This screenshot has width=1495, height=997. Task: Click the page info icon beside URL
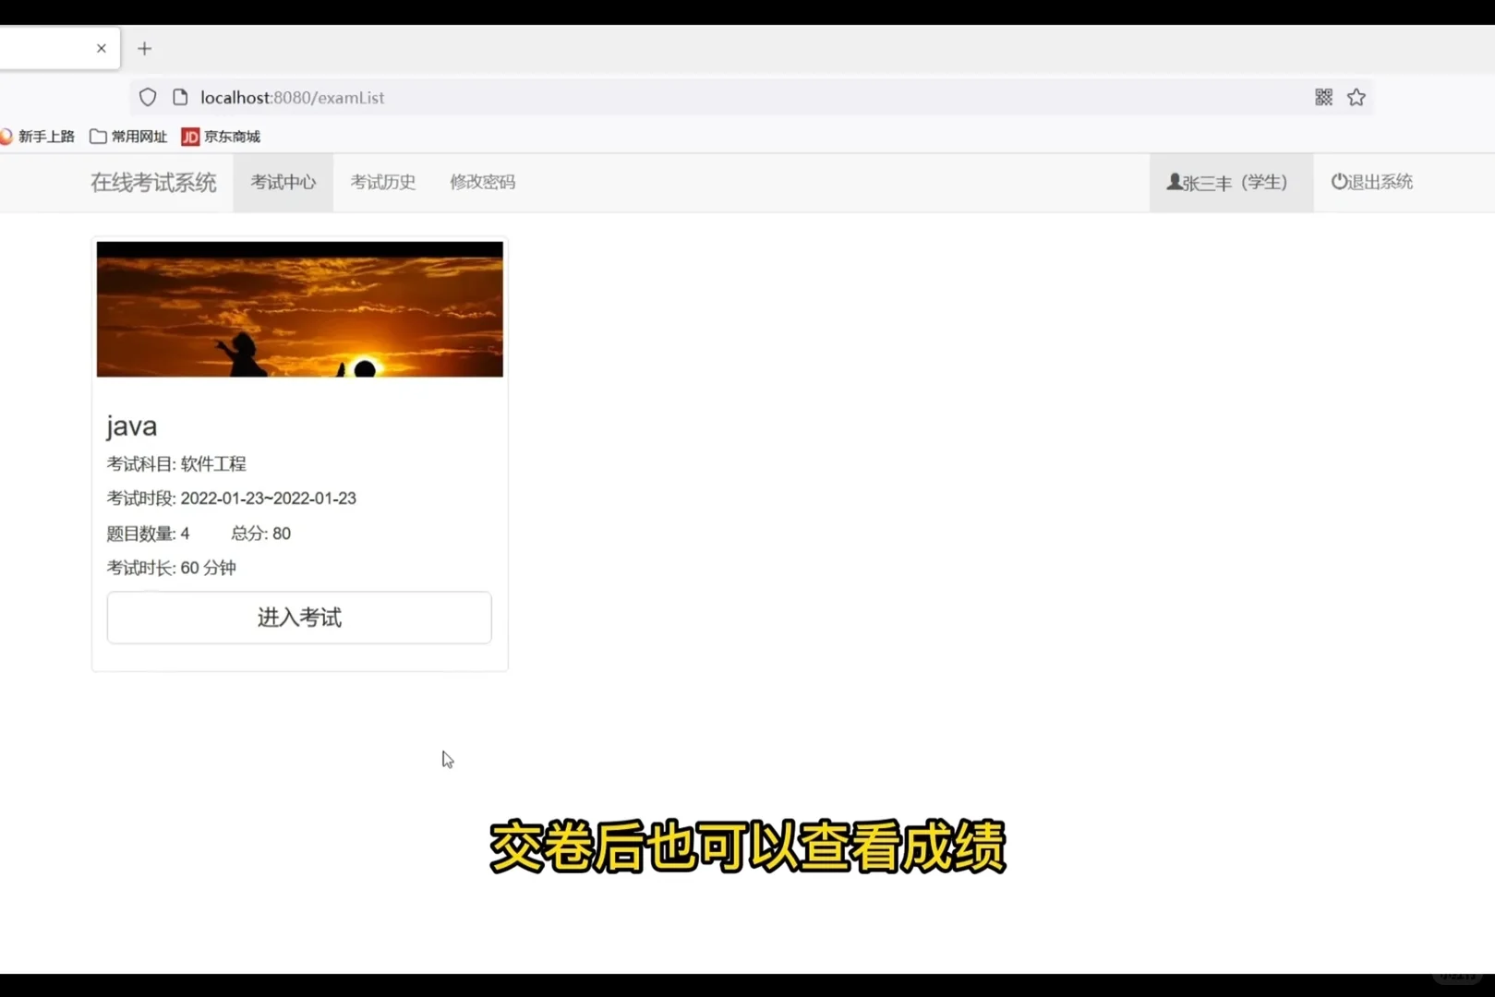pyautogui.click(x=179, y=96)
